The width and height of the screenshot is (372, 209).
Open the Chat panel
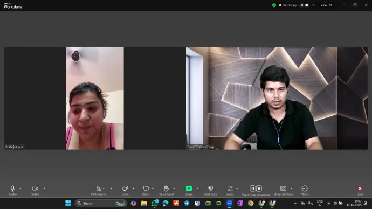(x=125, y=191)
